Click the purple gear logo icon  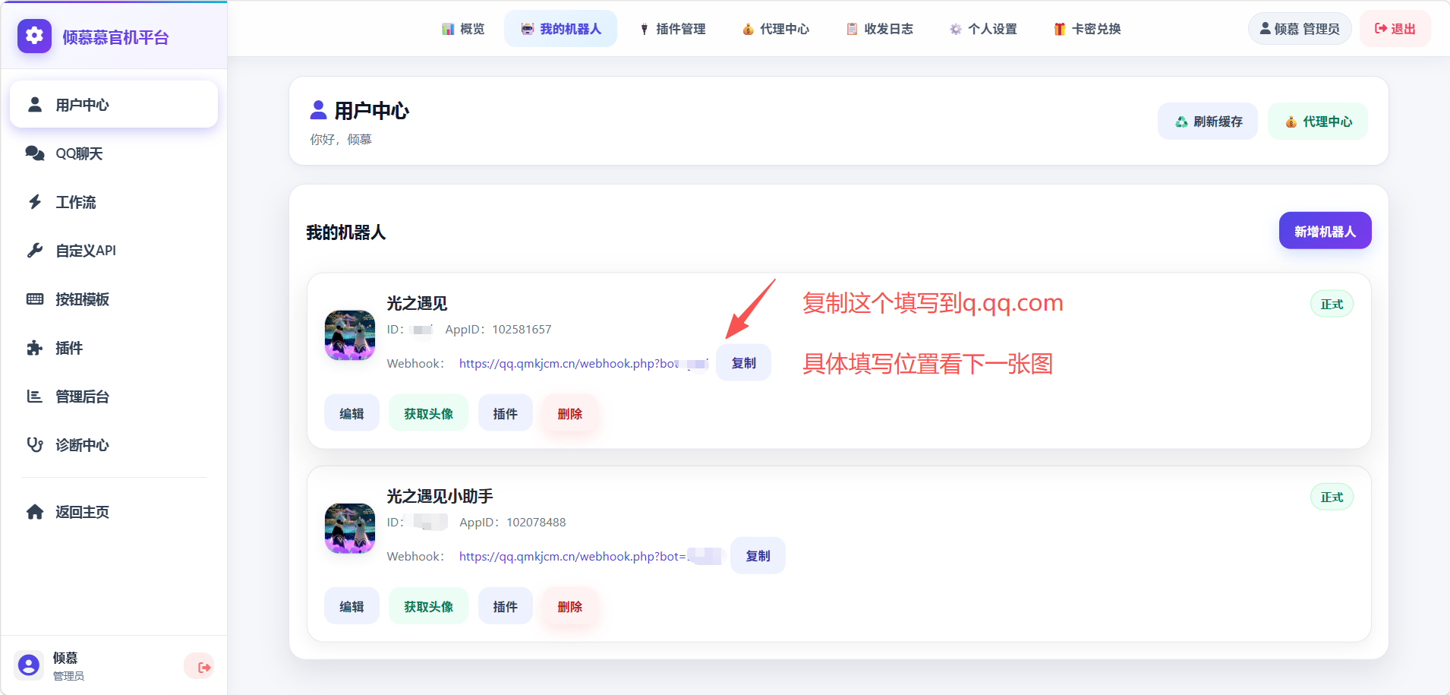(34, 36)
